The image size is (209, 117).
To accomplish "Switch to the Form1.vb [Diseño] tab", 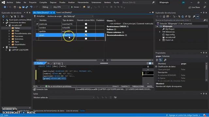I will [64, 12].
